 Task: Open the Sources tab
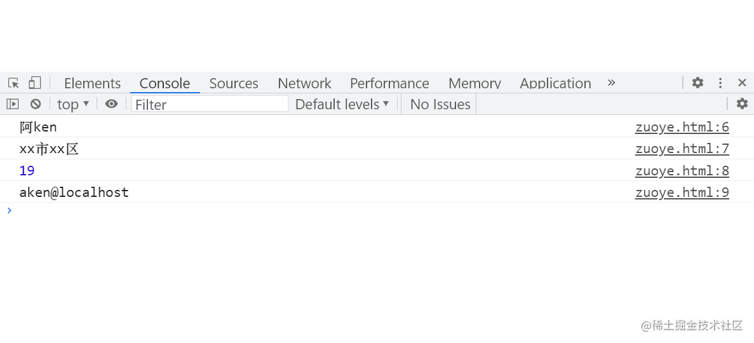(x=234, y=83)
